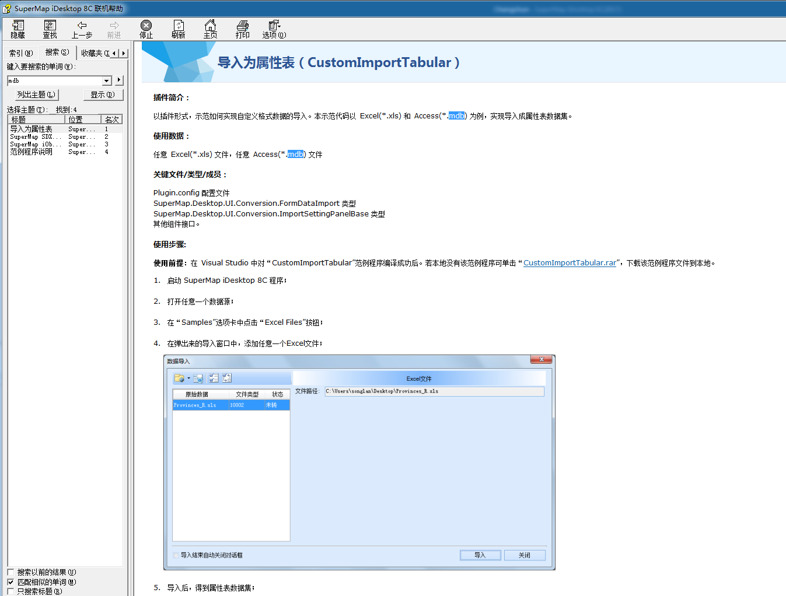
Task: Switch to the 索引 (Index) tab
Action: pos(20,53)
